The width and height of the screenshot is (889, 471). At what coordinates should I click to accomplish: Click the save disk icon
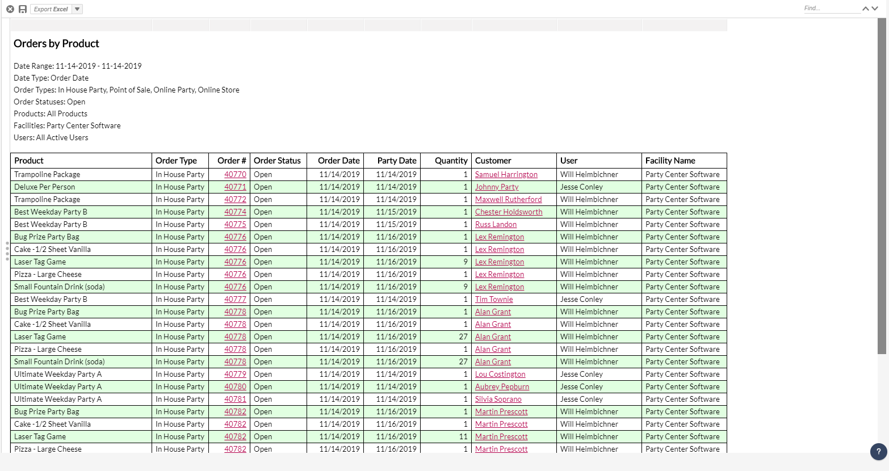coord(23,9)
